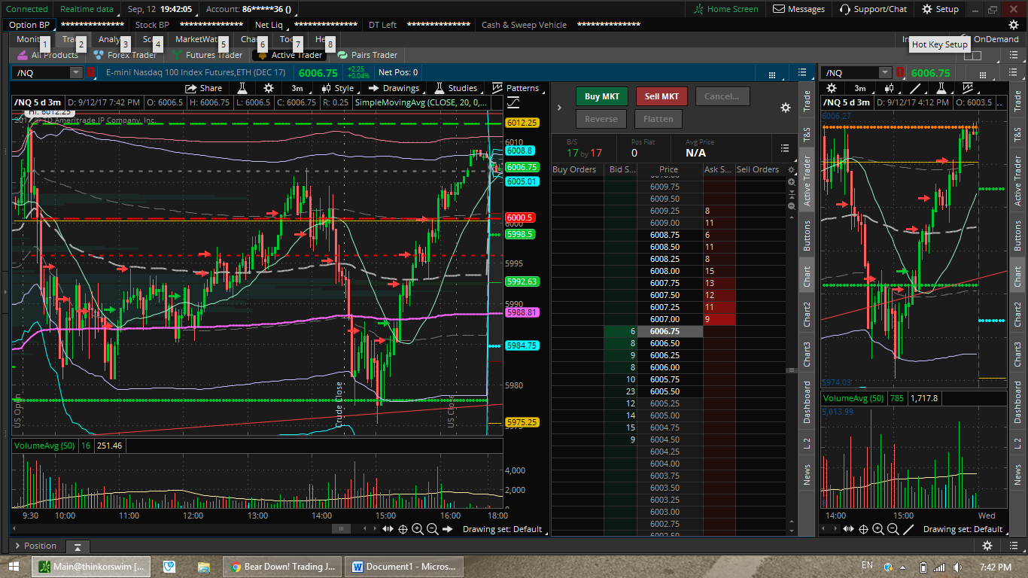Viewport: 1028px width, 578px height.
Task: Click the gear icon in the bottom Position bar
Action: (x=987, y=546)
